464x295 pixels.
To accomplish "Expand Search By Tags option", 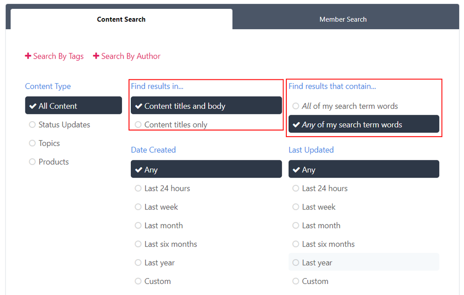I will [58, 56].
